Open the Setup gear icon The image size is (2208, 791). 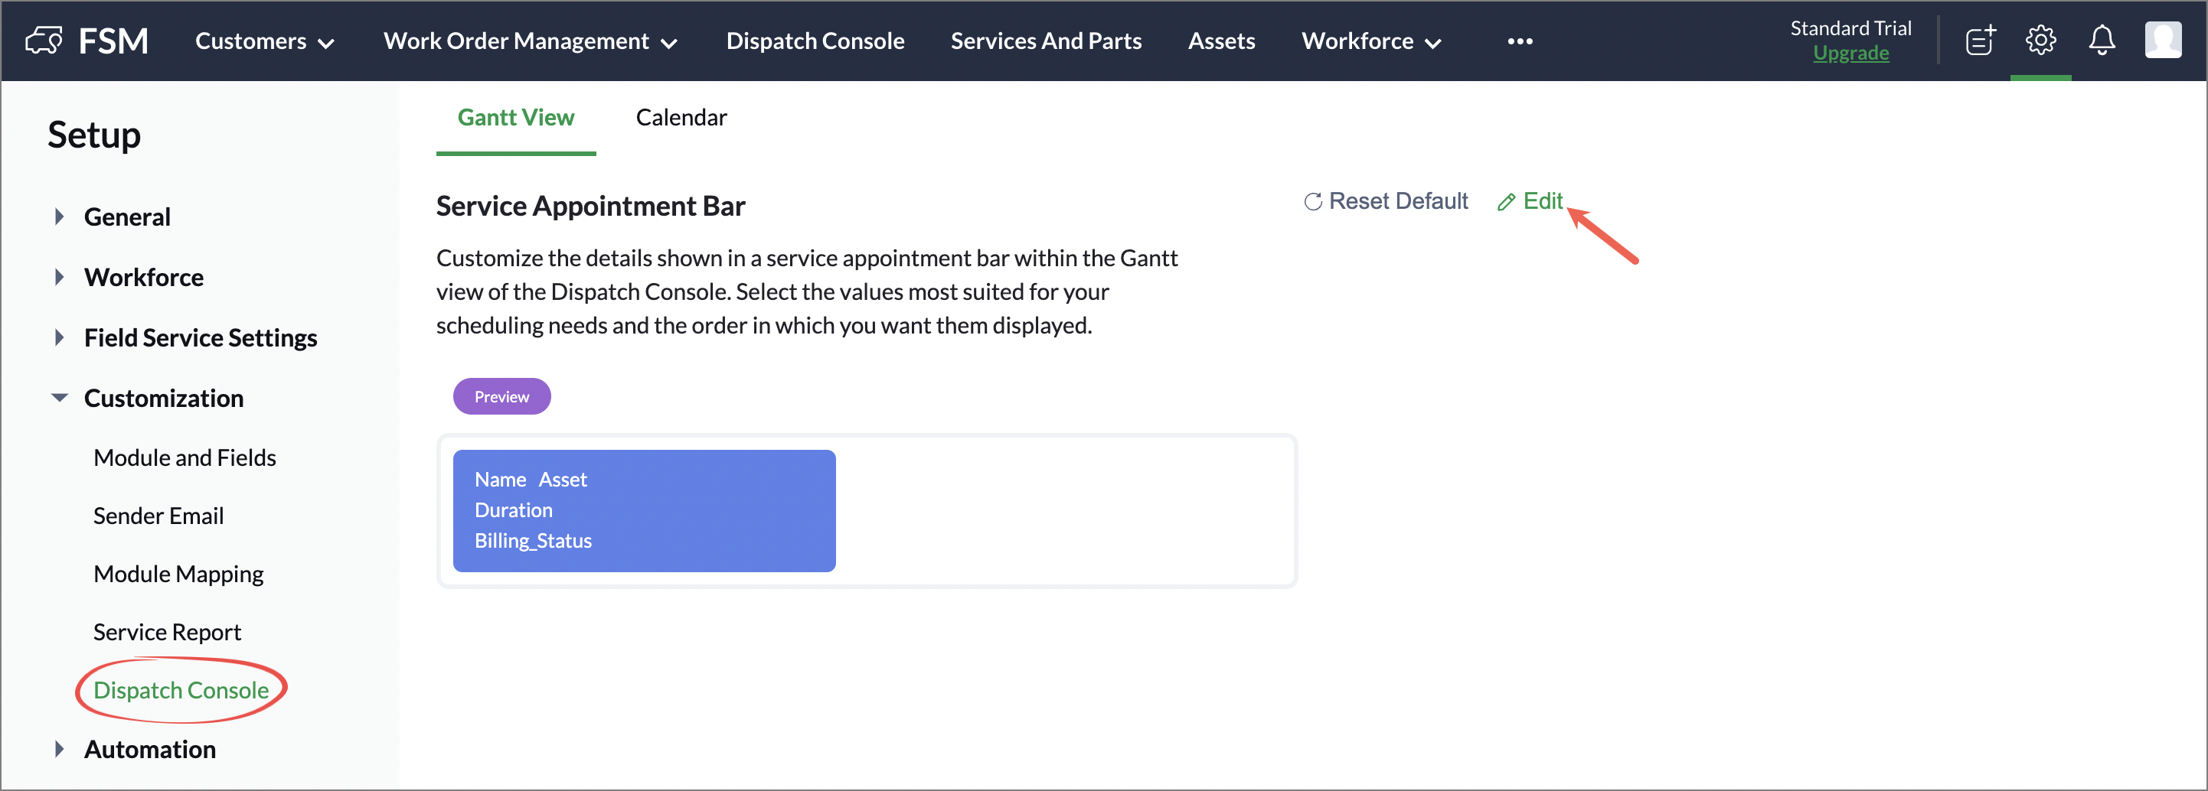pos(2040,41)
